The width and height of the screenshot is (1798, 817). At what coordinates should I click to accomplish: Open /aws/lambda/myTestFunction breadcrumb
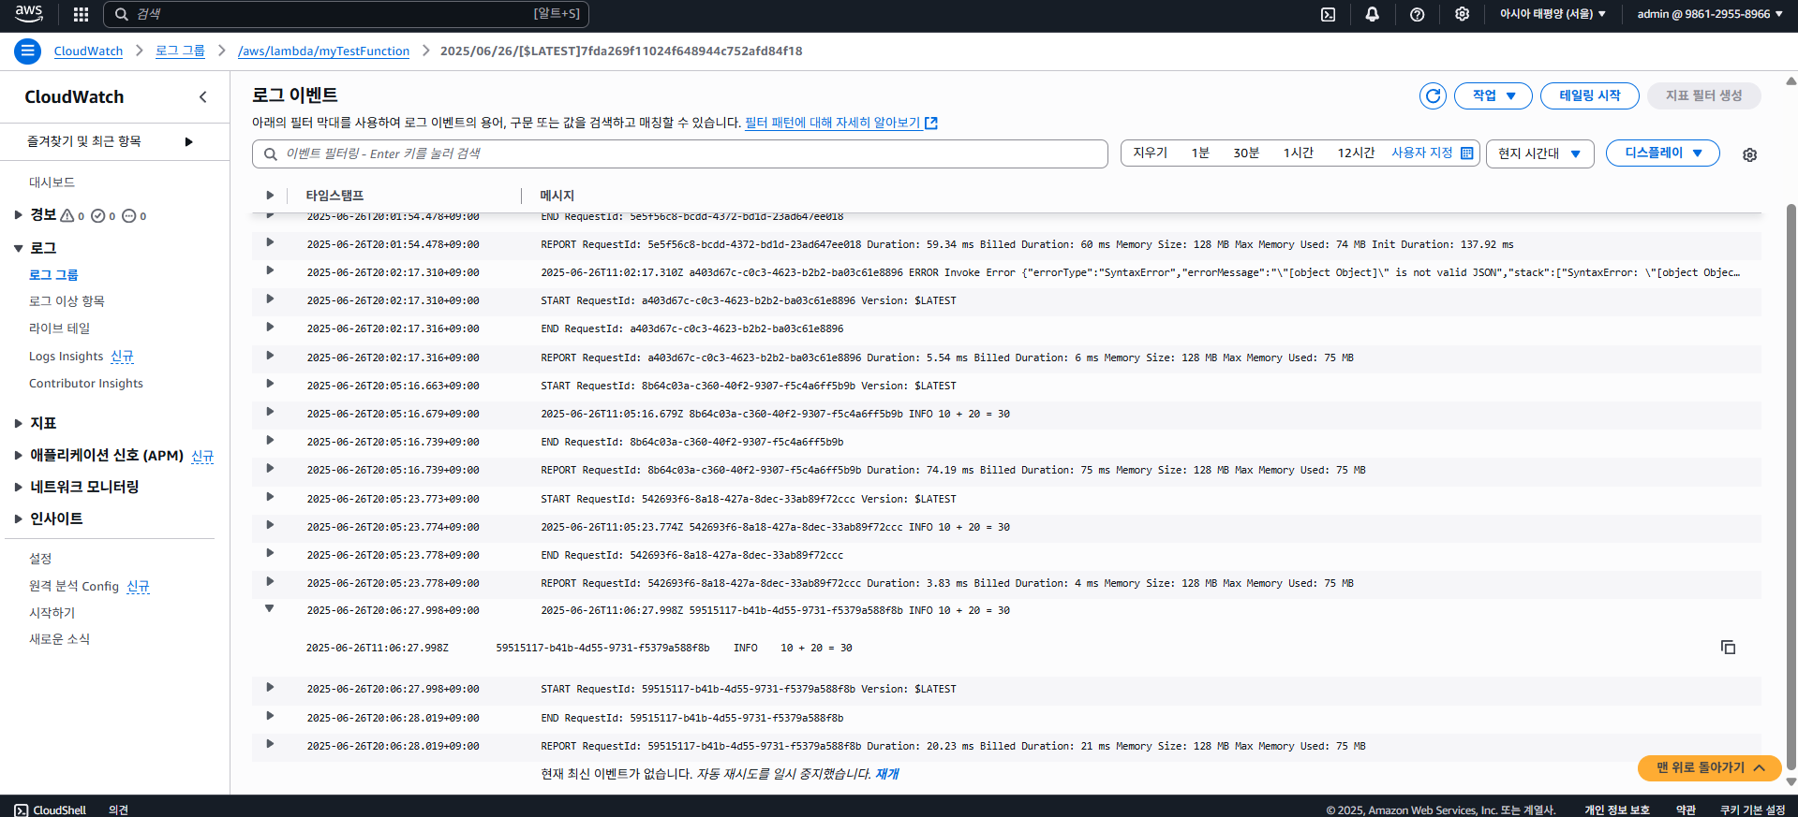tap(323, 51)
